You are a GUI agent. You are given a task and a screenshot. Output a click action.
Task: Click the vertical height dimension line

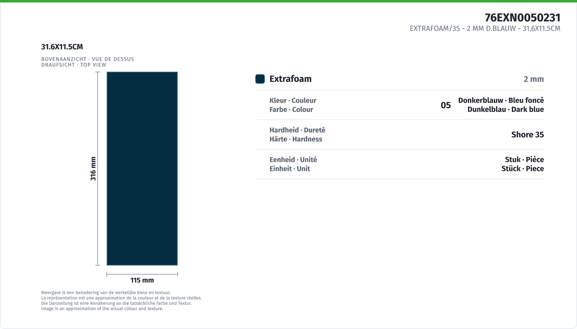pos(98,168)
